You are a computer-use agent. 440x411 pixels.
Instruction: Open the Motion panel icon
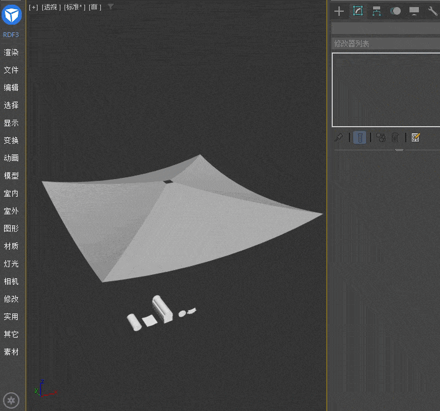point(395,11)
